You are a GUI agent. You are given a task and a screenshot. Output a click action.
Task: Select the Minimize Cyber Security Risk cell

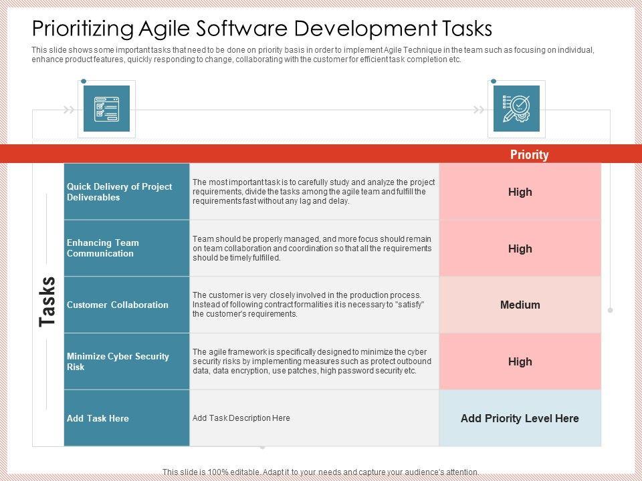tap(126, 361)
